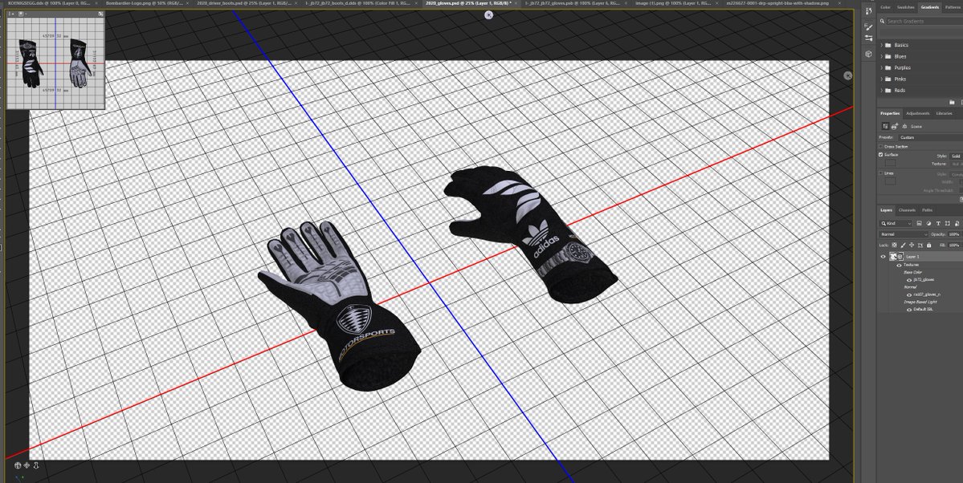Enable the Cross Section checkbox
963x483 pixels.
(881, 147)
